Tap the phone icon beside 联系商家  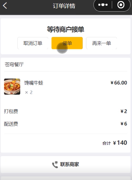(55, 165)
